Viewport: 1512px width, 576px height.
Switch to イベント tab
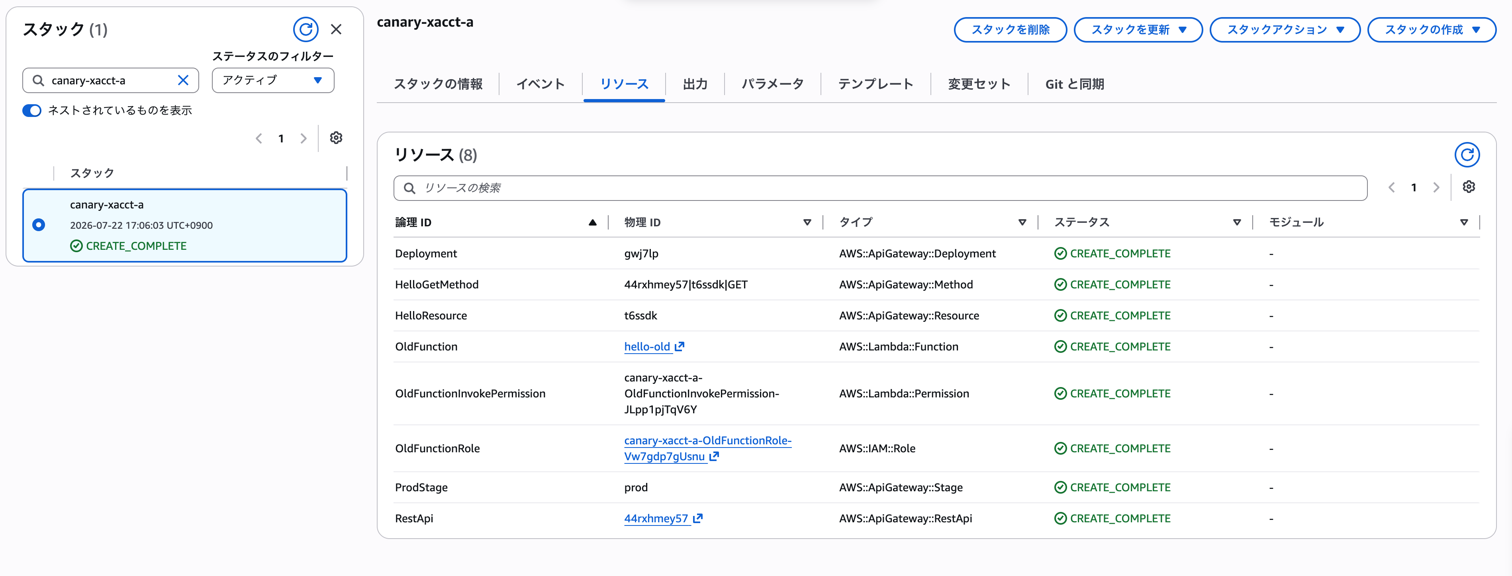click(x=540, y=84)
